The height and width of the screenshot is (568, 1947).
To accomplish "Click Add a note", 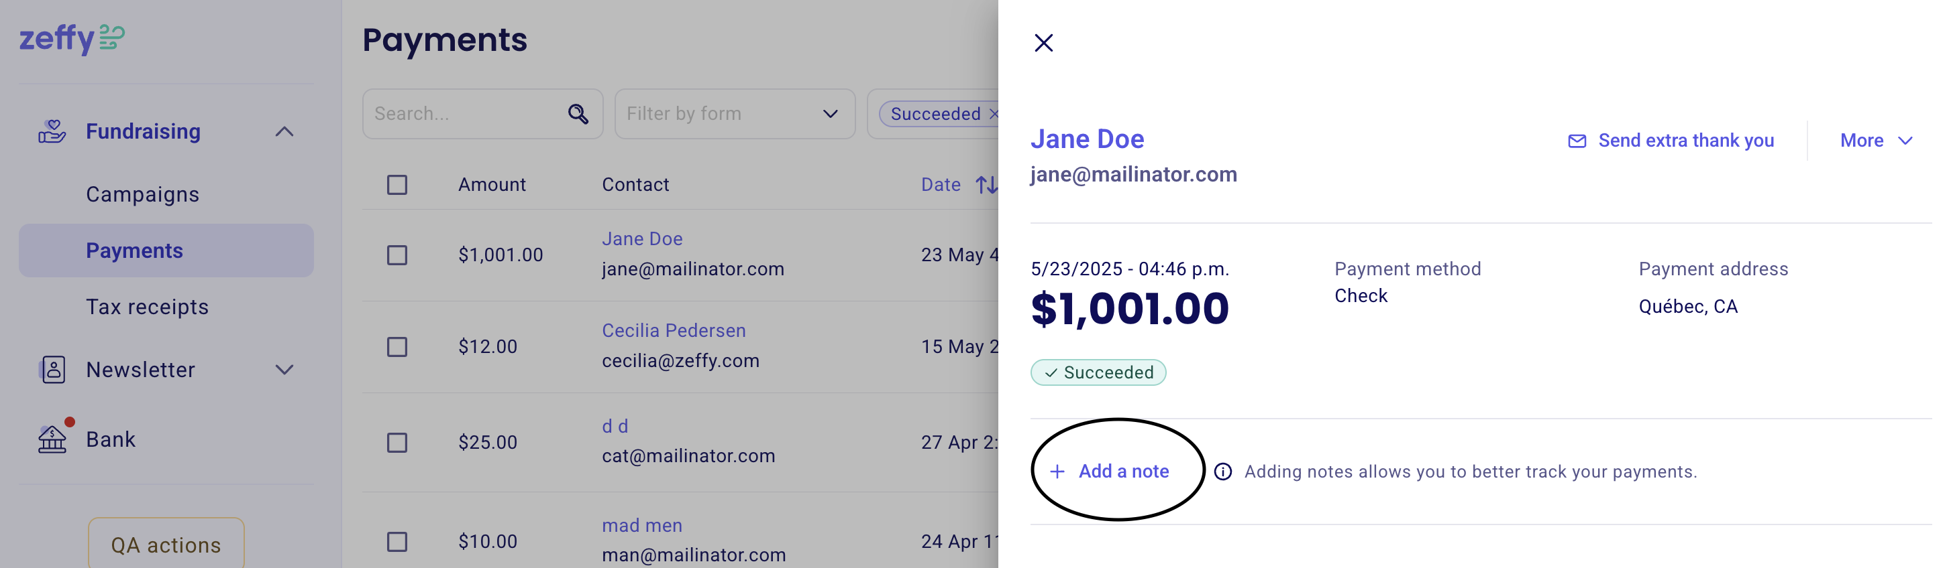I will click(1110, 472).
